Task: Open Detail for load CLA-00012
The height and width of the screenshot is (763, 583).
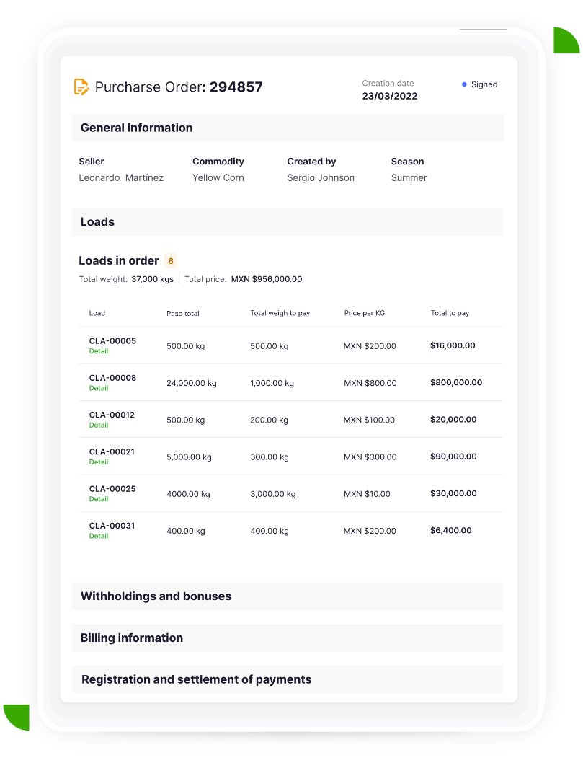Action: tap(98, 425)
